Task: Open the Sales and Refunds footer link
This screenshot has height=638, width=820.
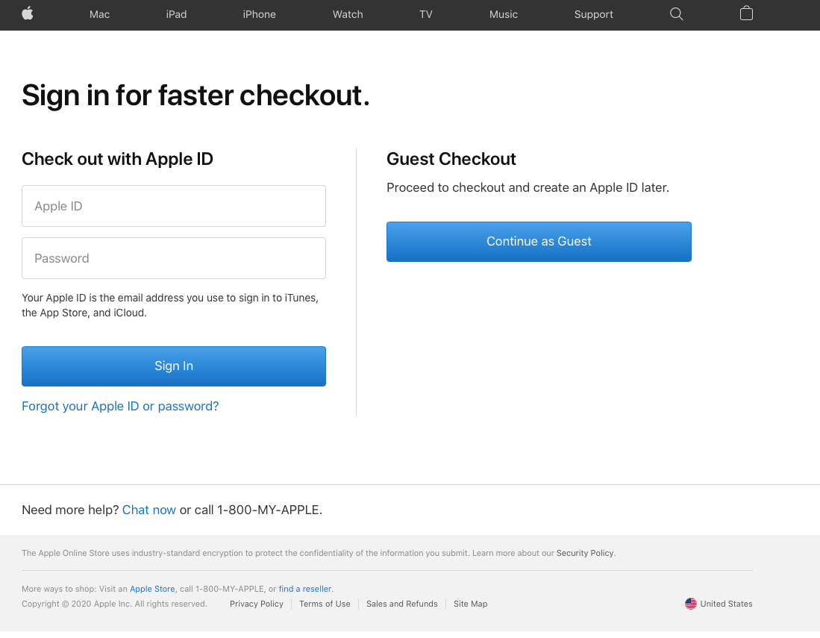Action: point(401,604)
